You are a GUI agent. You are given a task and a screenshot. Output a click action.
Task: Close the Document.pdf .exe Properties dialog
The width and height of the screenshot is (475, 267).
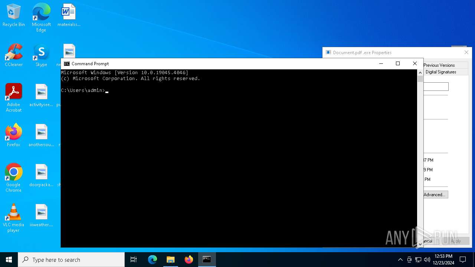click(466, 53)
